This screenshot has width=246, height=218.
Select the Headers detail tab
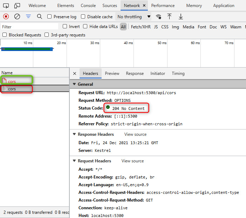(90, 73)
